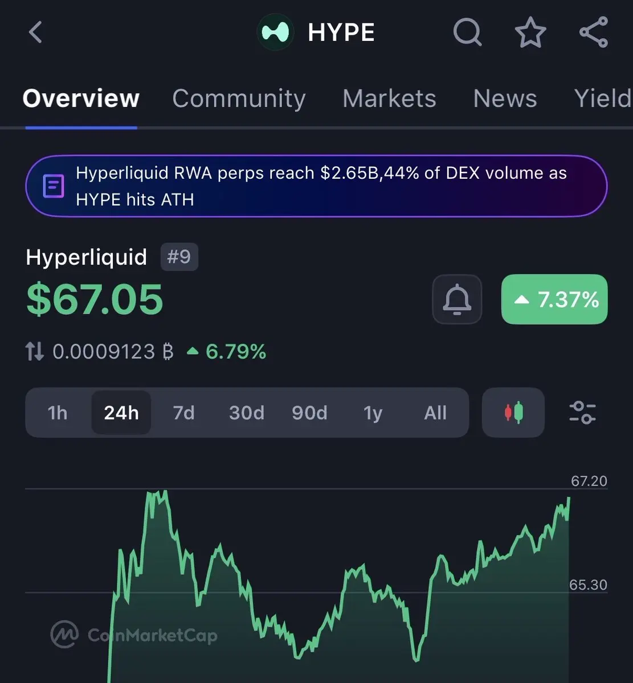This screenshot has height=683, width=633.
Task: Select the All chart range
Action: [x=435, y=413]
